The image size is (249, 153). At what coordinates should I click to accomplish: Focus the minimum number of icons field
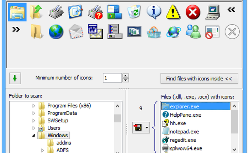[x=112, y=78]
